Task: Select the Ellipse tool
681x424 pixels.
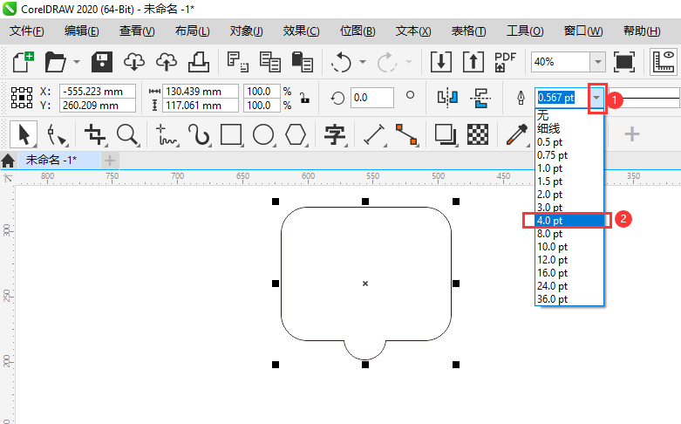Action: tap(263, 134)
